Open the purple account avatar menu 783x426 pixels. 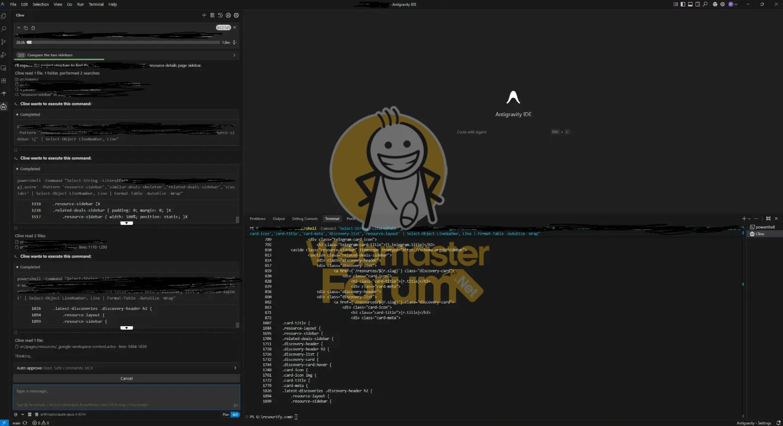tap(732, 4)
